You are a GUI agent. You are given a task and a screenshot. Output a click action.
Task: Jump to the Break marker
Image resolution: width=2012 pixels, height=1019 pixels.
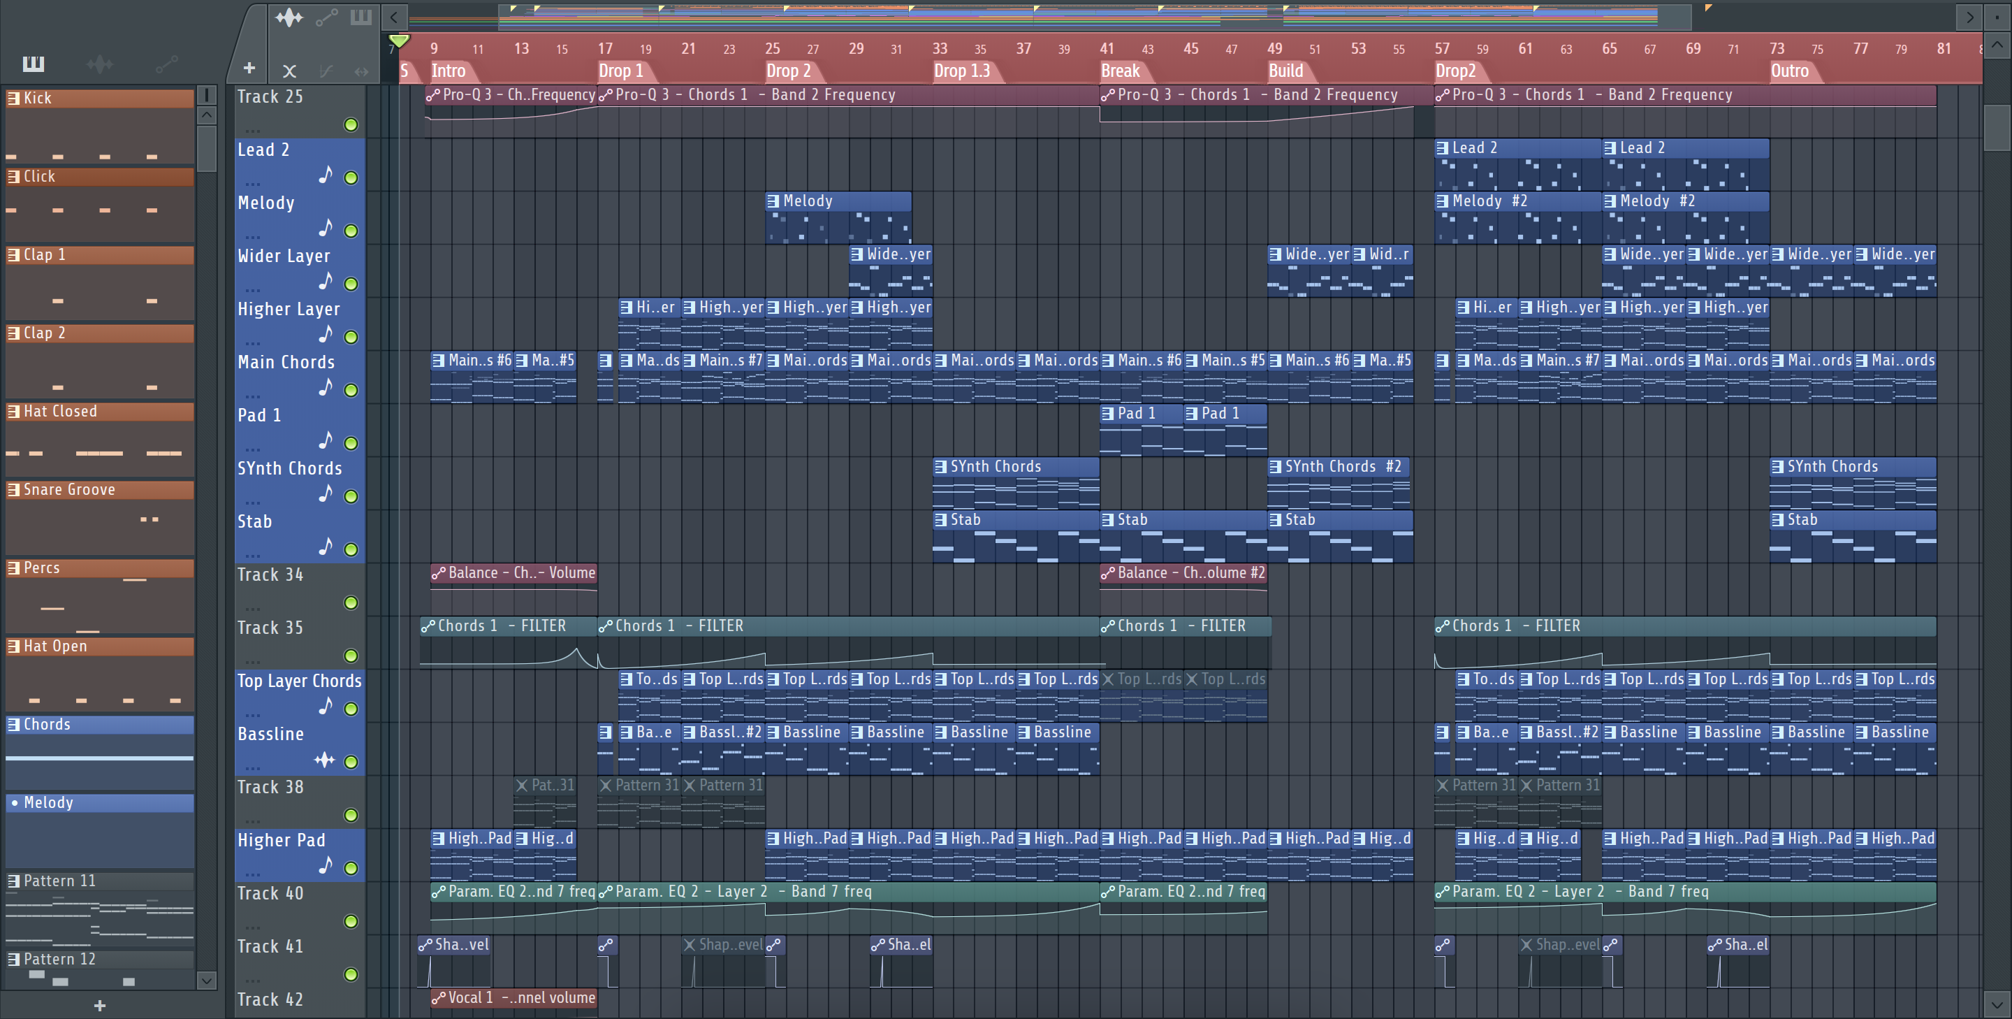coord(1121,71)
